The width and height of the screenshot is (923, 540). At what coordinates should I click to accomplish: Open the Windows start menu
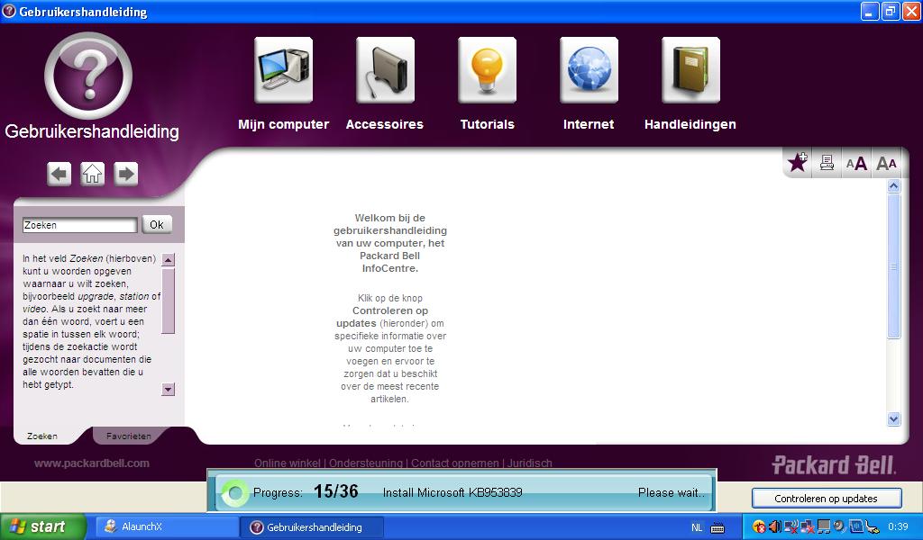tap(43, 527)
